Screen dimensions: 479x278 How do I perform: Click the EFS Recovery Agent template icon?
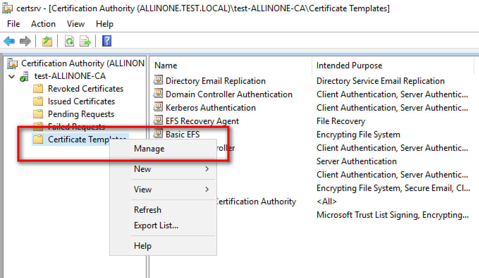pos(158,121)
